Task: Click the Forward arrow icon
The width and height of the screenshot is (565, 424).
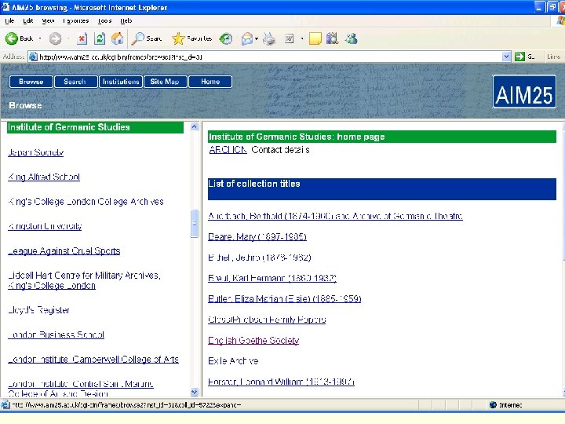Action: 55,38
